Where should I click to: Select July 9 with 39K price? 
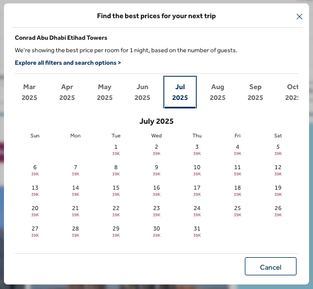pos(156,170)
